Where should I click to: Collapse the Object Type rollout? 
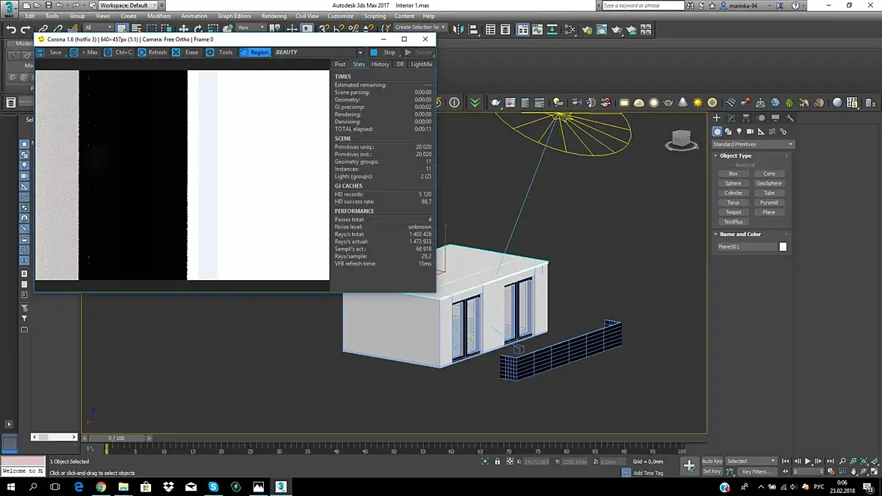[x=735, y=155]
